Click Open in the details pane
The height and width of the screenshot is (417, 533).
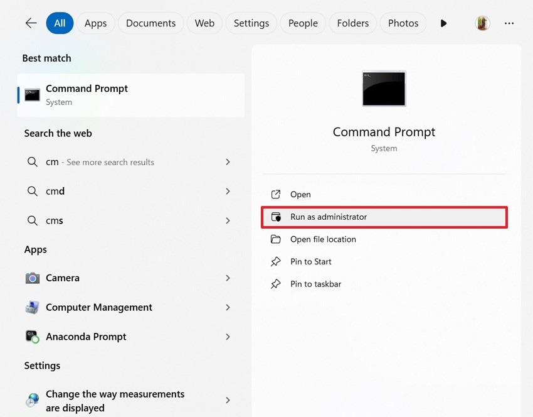[384, 195]
